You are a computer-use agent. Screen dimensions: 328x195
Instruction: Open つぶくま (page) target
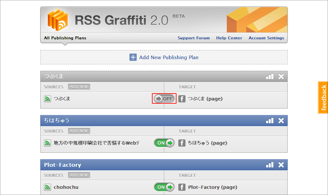[x=205, y=99]
